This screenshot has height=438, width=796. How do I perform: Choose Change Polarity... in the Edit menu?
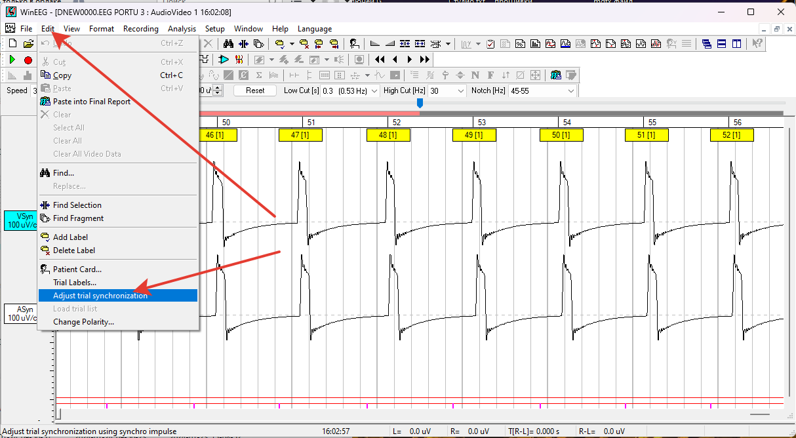coord(118,322)
